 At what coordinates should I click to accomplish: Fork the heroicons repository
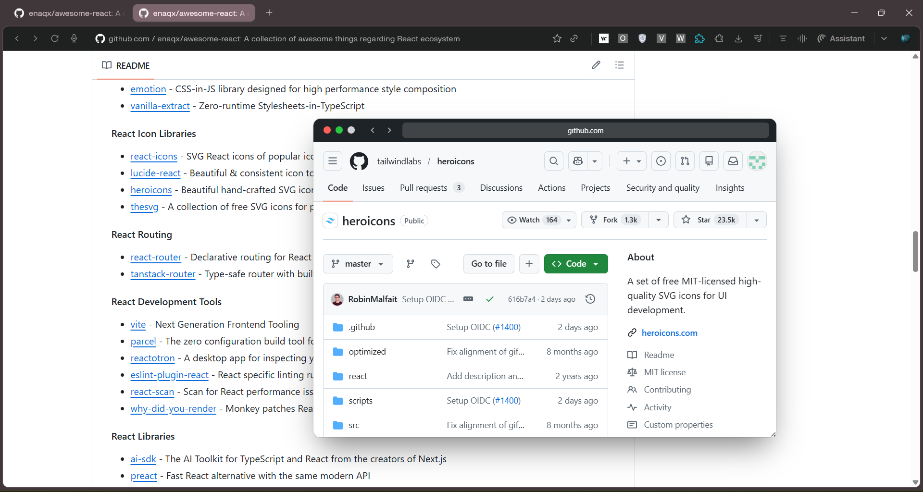[x=615, y=220]
